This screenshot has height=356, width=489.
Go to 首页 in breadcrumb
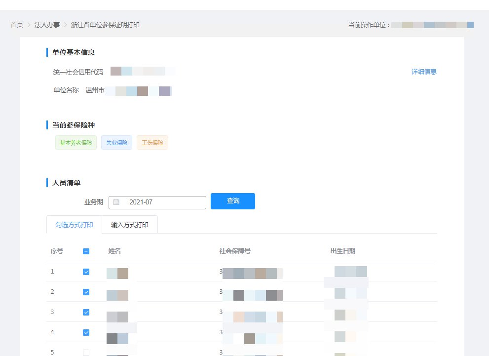17,25
